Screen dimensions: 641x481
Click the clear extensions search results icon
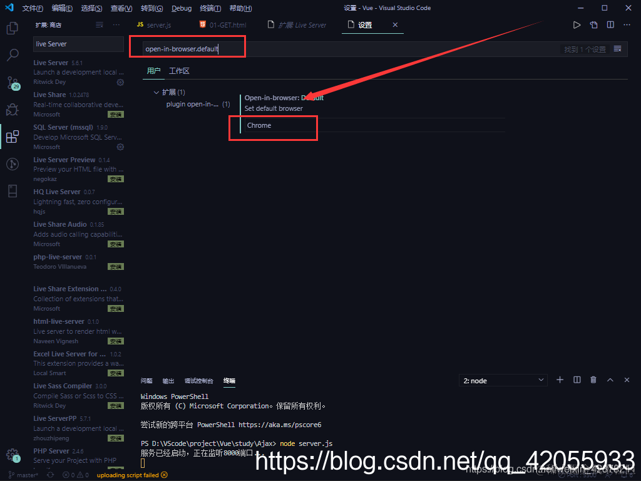(100, 25)
